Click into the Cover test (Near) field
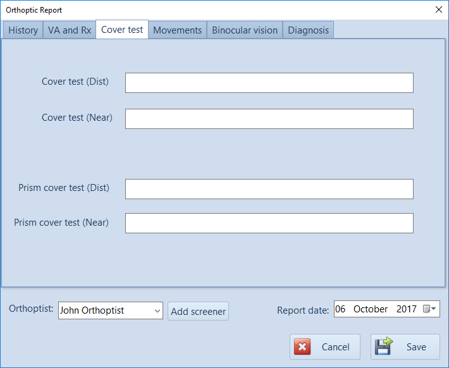 269,119
